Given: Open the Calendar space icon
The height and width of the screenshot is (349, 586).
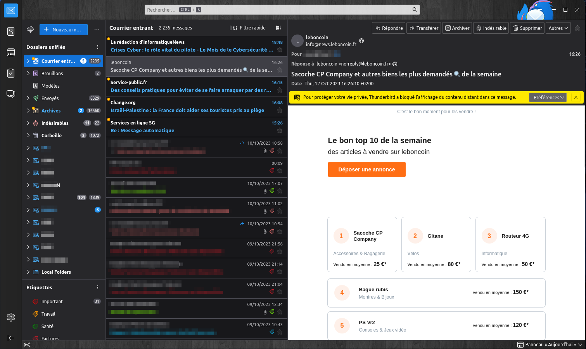Looking at the screenshot, I should (x=11, y=52).
